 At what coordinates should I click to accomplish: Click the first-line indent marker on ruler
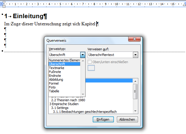click(x=4, y=2)
